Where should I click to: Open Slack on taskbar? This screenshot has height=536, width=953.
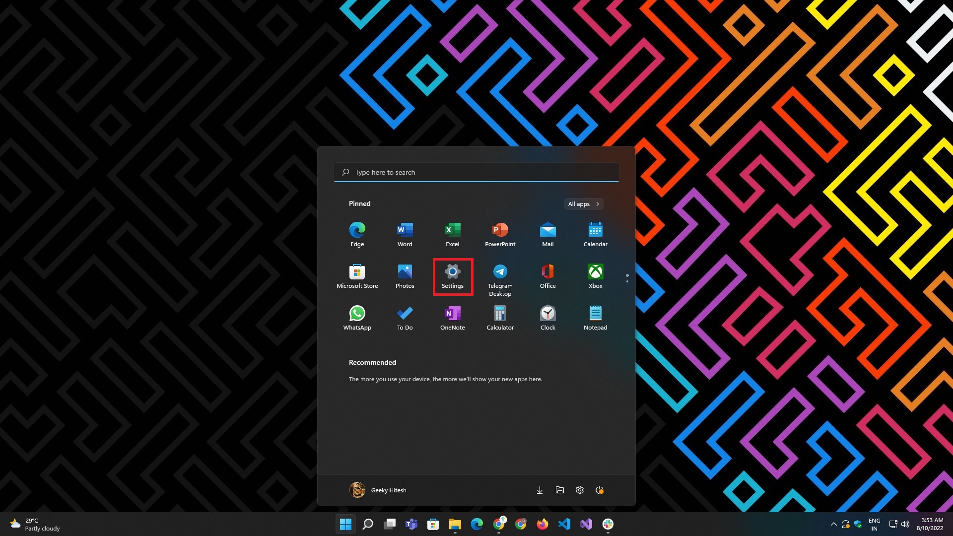tap(608, 524)
